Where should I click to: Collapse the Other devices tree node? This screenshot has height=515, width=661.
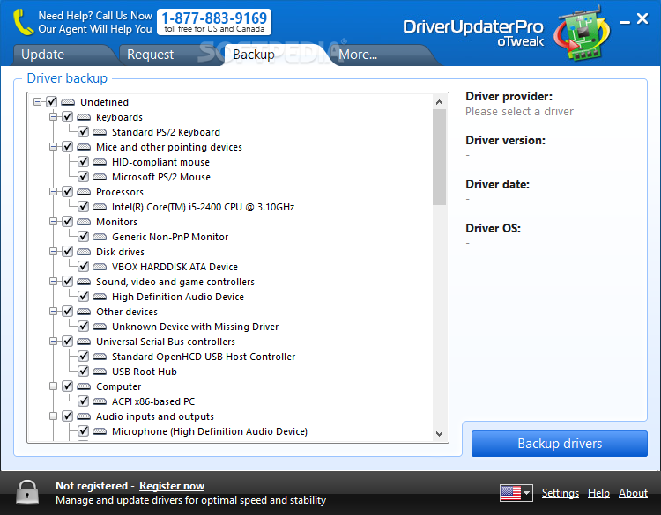[x=54, y=312]
